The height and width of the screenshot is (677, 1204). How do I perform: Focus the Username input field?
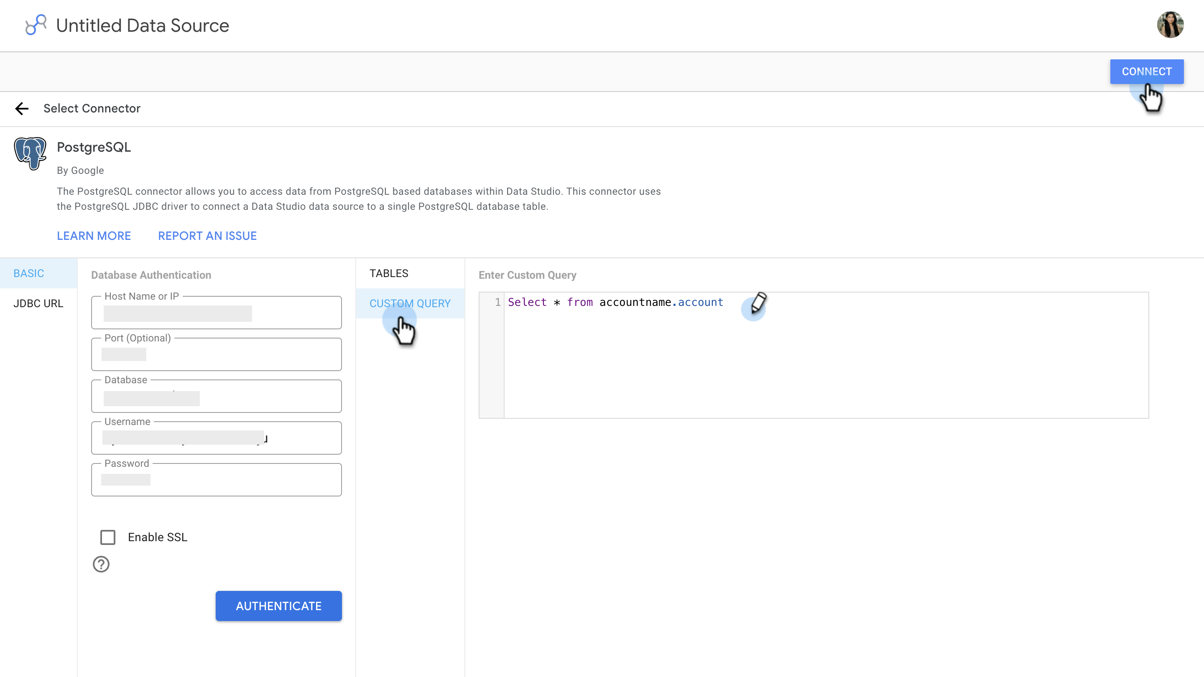pos(217,438)
